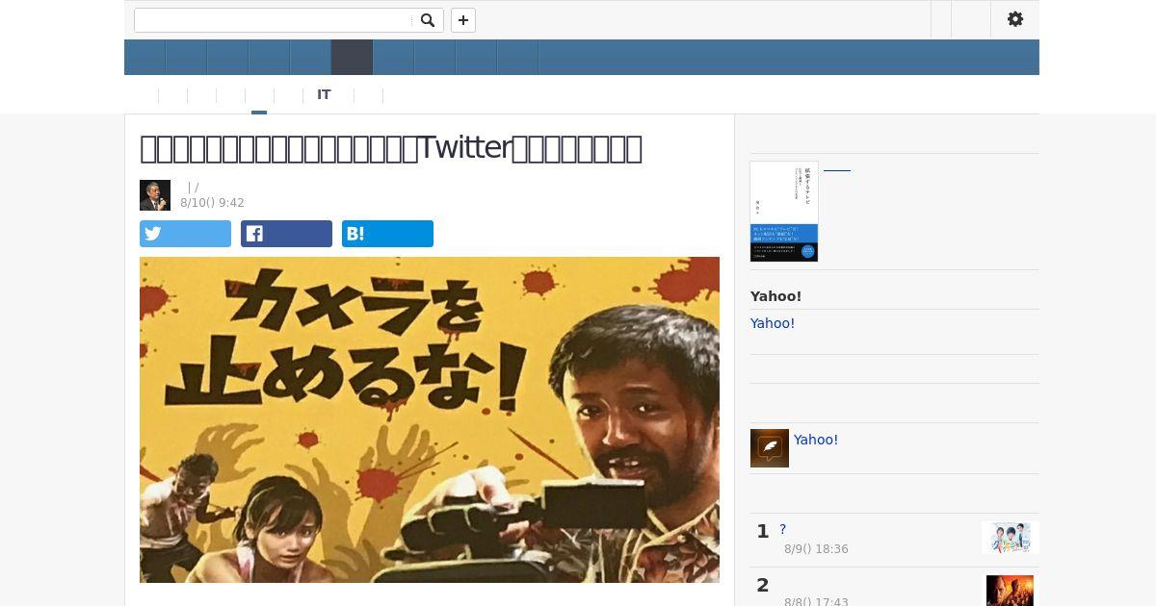Open the article headline mentioning Twitter
The height and width of the screenshot is (606, 1156).
[391, 148]
